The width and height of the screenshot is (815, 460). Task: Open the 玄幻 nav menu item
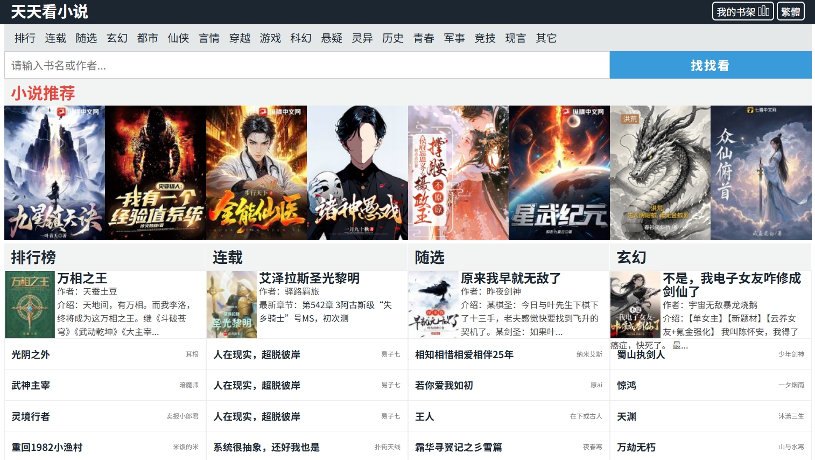[117, 38]
